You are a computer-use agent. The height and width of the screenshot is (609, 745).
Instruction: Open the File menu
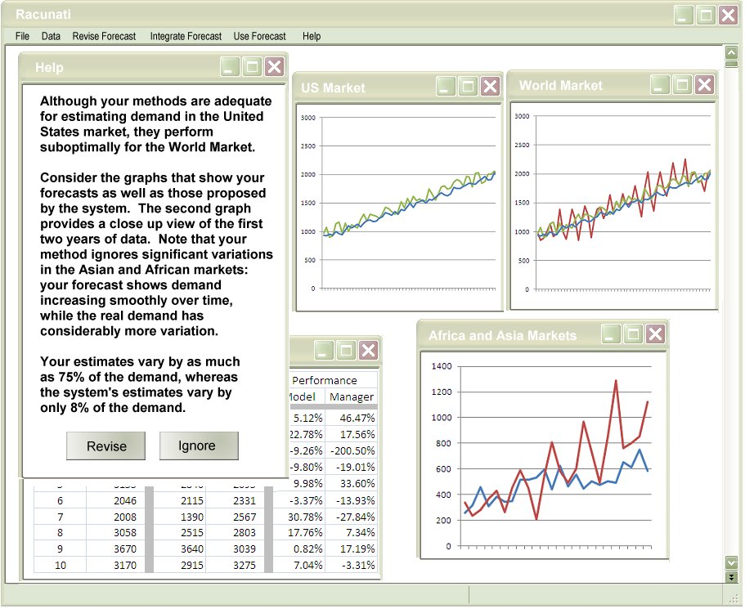22,36
